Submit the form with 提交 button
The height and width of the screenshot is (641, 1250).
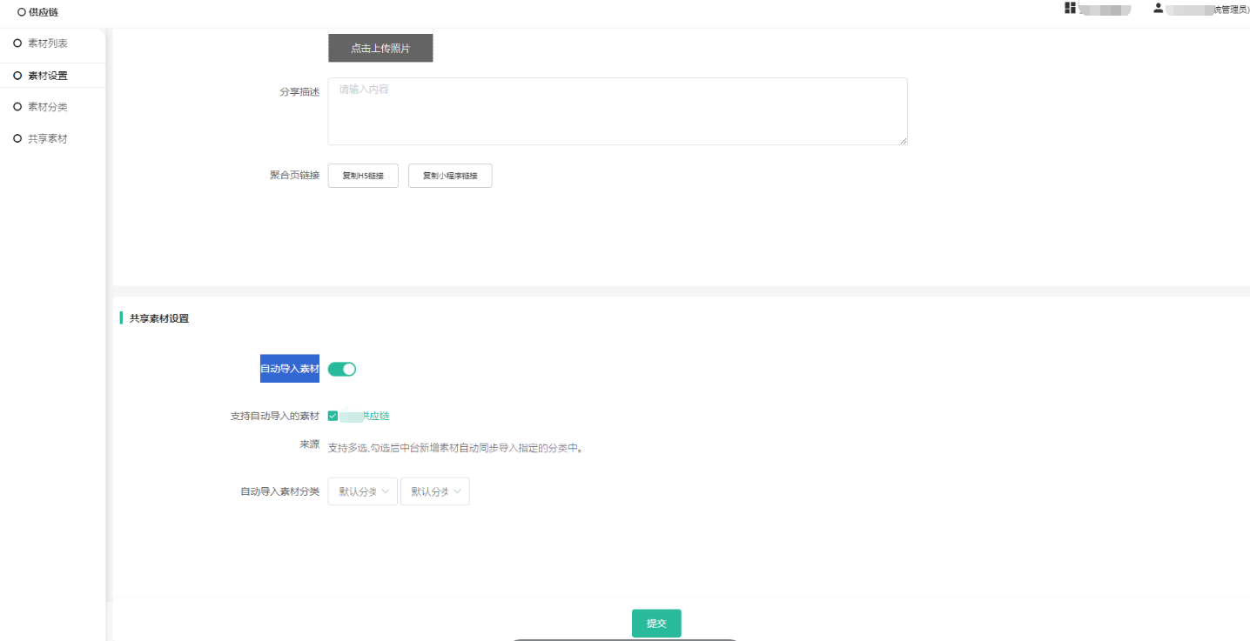coord(656,624)
